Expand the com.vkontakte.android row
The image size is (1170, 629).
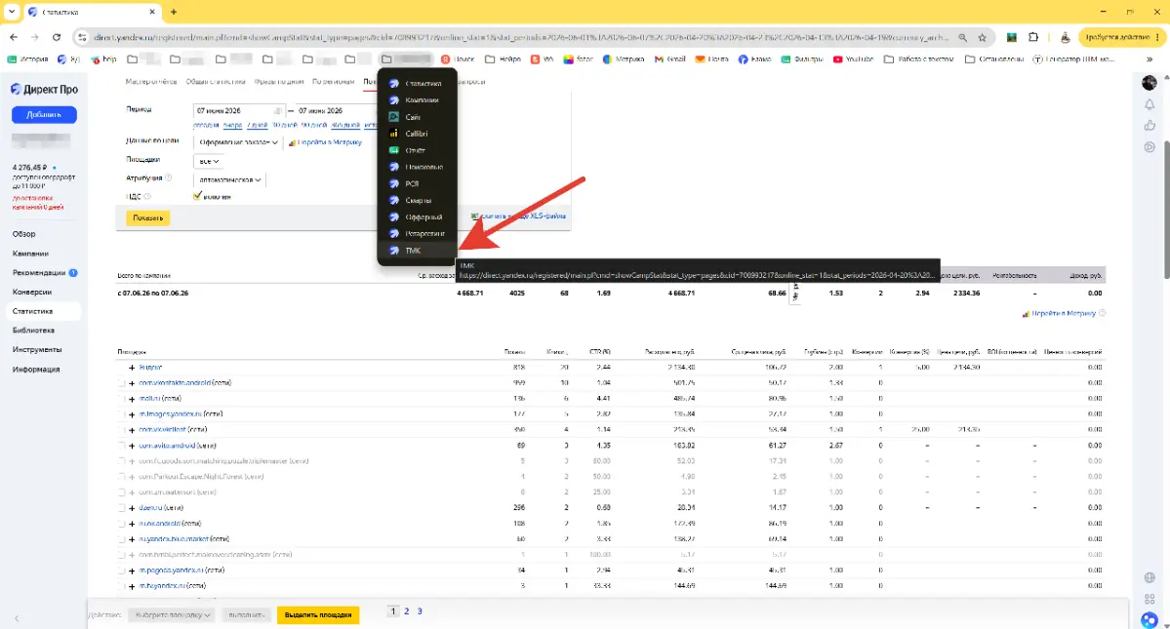pyautogui.click(x=132, y=383)
